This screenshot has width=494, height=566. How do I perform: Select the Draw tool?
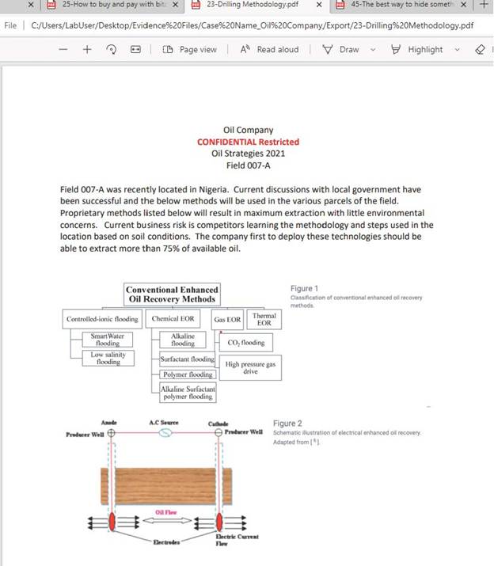(x=342, y=49)
